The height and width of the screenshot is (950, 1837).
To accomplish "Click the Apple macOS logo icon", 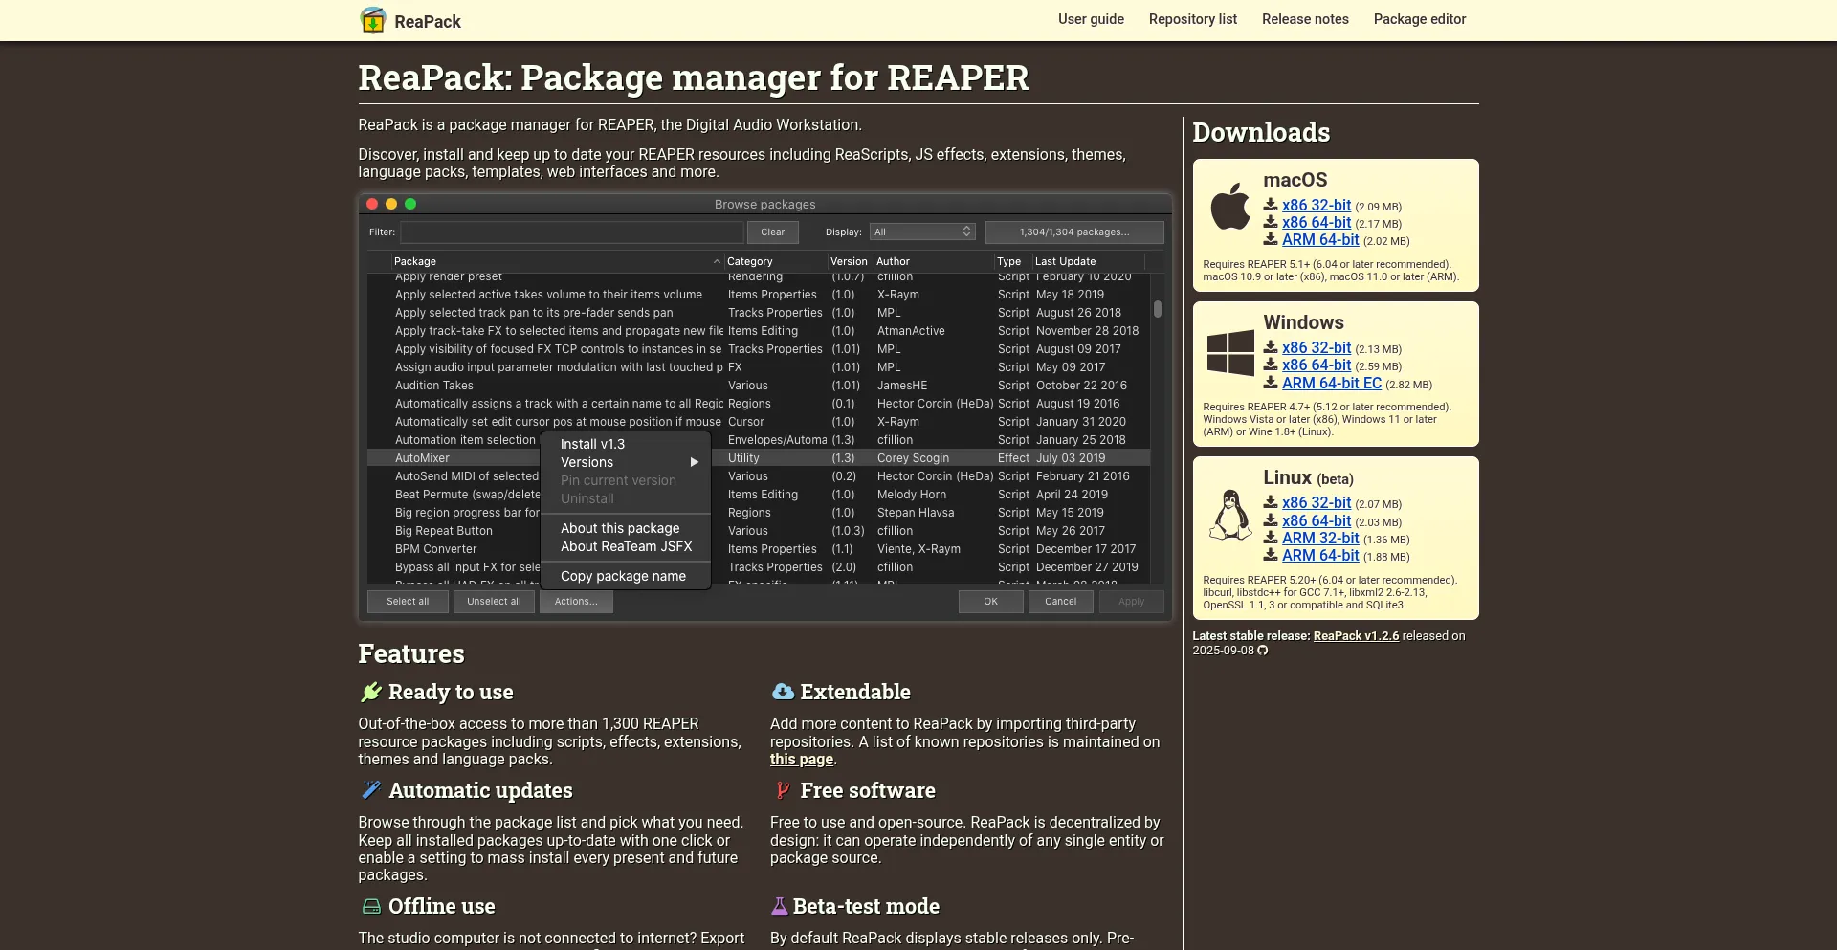I will pos(1229,206).
